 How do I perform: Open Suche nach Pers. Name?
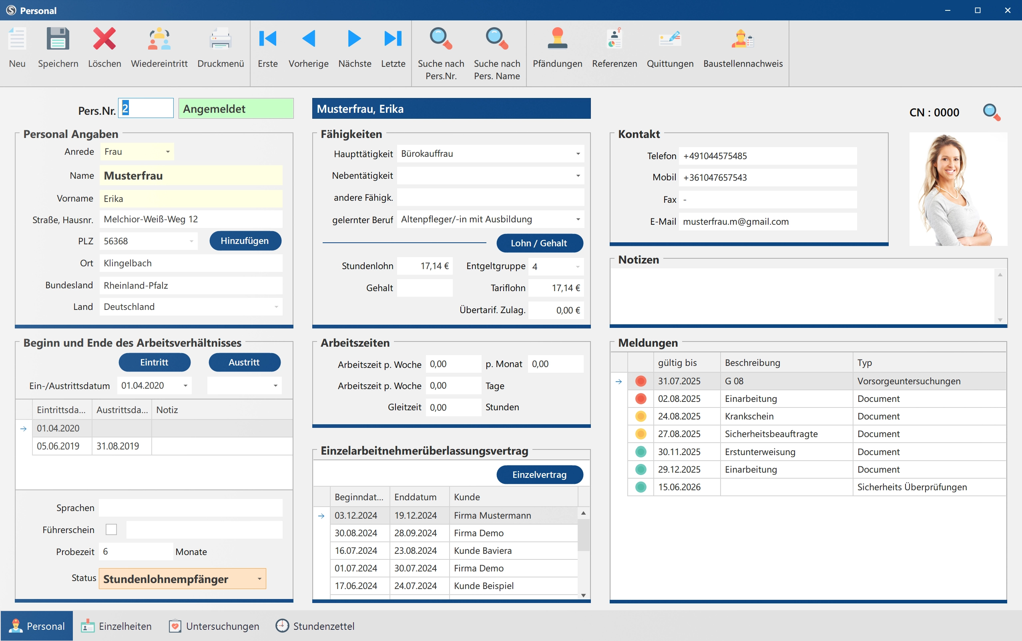pos(496,39)
